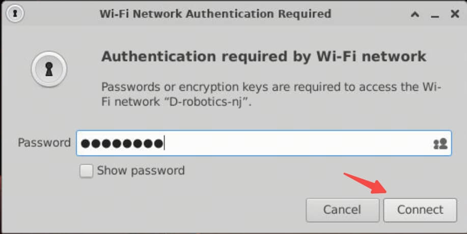Screen dimensions: 467x234
Task: Click the "Password" field label
Action: point(44,143)
